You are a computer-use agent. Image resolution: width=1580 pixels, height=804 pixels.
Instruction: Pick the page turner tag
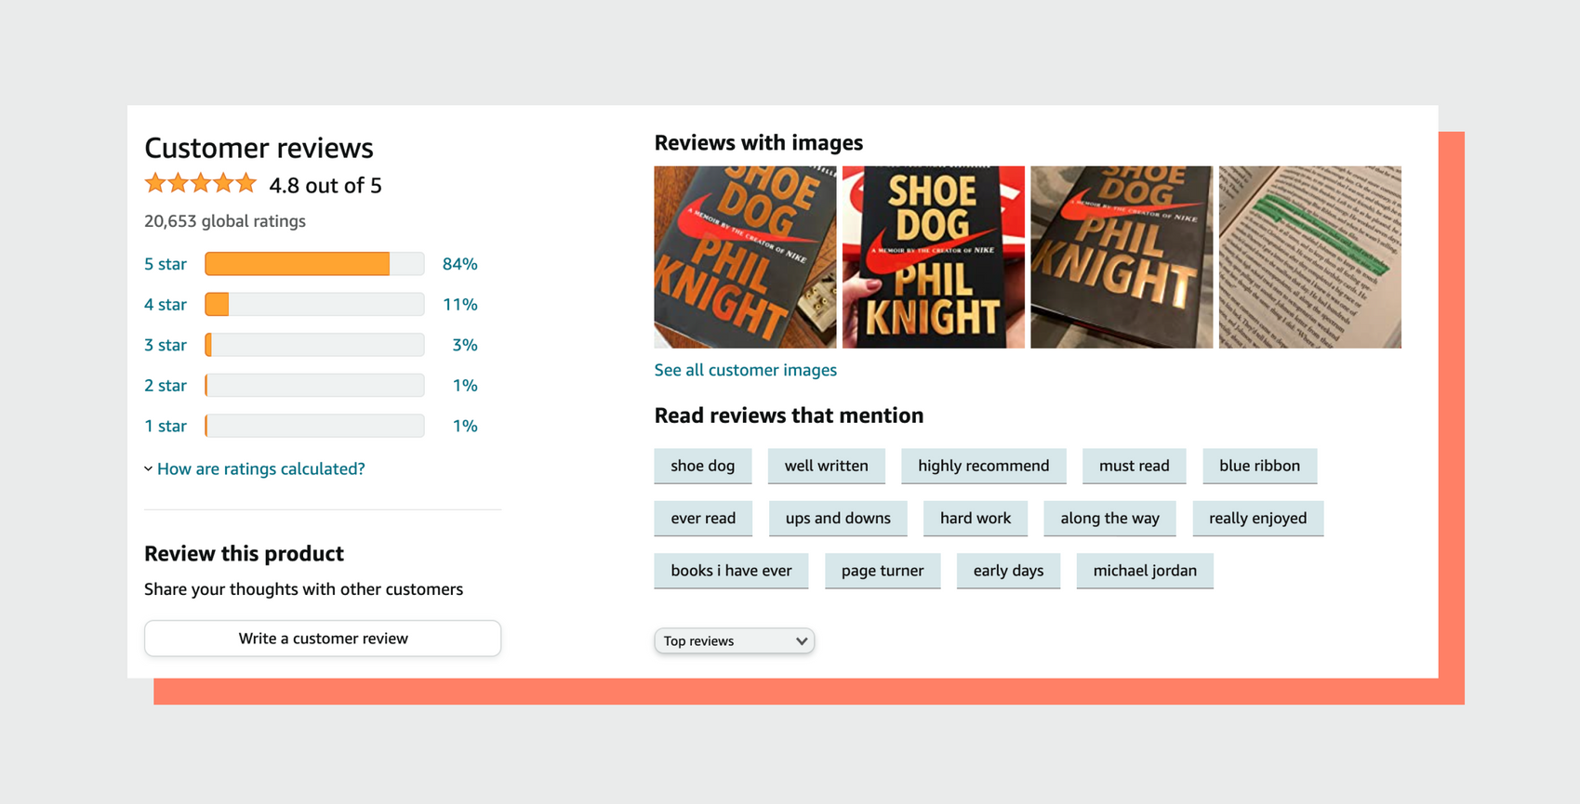point(883,571)
